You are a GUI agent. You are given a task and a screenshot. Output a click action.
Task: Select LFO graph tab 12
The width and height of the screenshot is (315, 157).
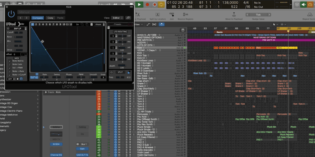pyautogui.click(x=70, y=24)
